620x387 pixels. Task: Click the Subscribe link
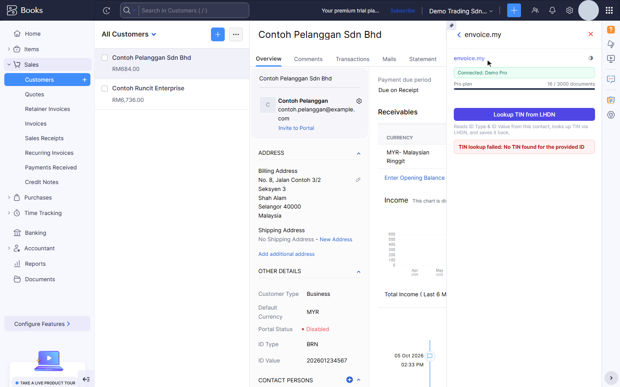[x=403, y=11]
